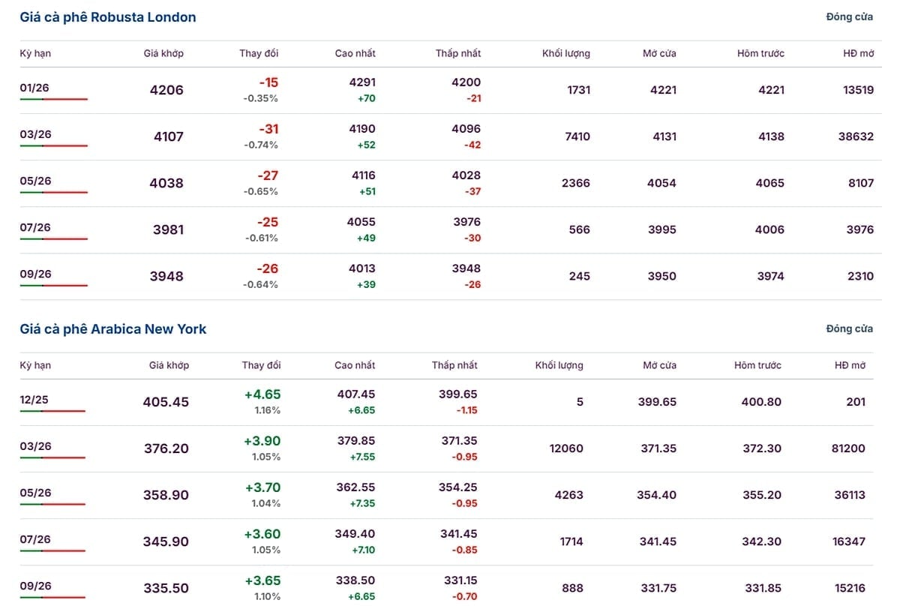Click "Đóng cửa" status beside Arabica New York
The height and width of the screenshot is (606, 900).
(x=849, y=329)
